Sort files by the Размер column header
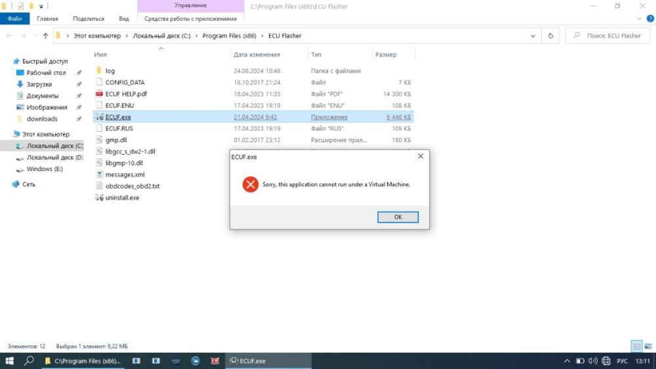656x369 pixels. coord(386,54)
